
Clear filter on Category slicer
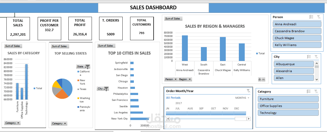316,92
